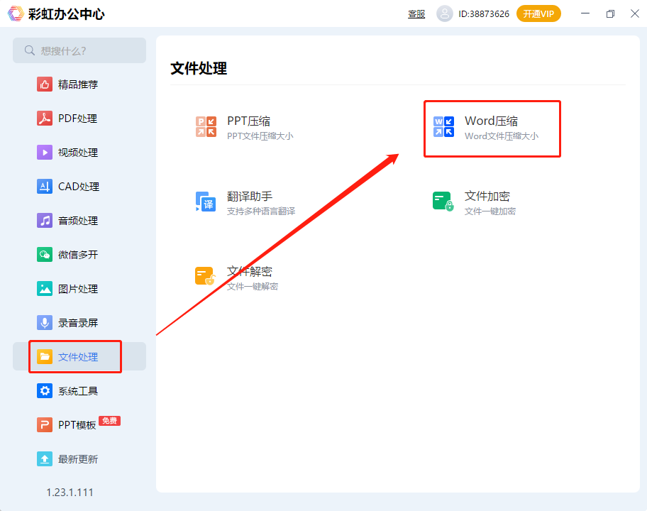This screenshot has height=511, width=647.
Task: Click the 客服 support link
Action: tap(416, 14)
